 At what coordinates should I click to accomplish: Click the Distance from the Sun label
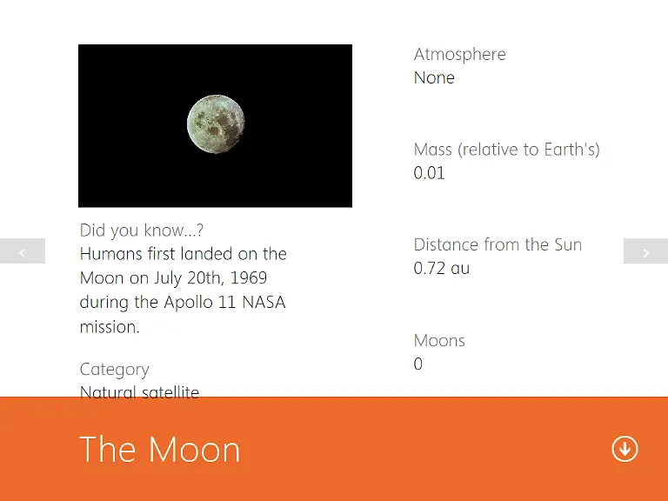coord(498,244)
